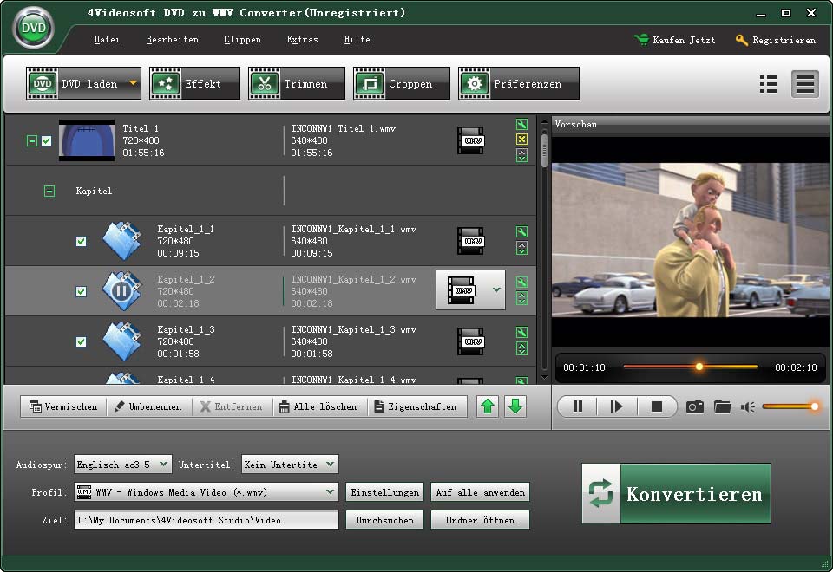This screenshot has height=572, width=833.
Task: Switch to detailed list view icon
Action: [x=804, y=83]
